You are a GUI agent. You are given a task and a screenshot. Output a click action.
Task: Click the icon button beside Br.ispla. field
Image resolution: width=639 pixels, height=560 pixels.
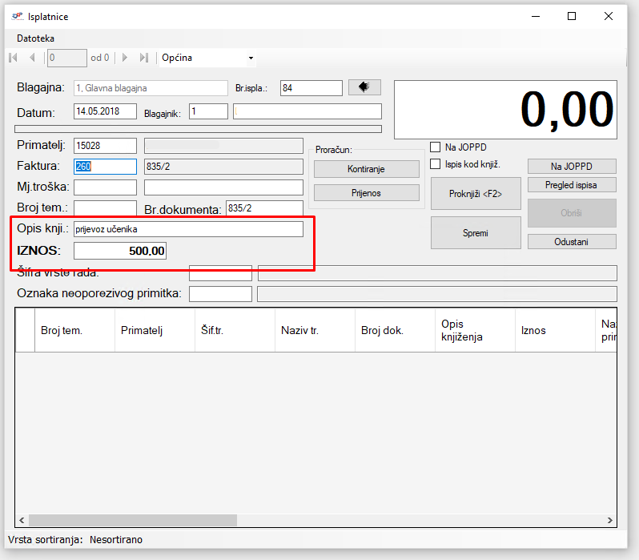[364, 87]
